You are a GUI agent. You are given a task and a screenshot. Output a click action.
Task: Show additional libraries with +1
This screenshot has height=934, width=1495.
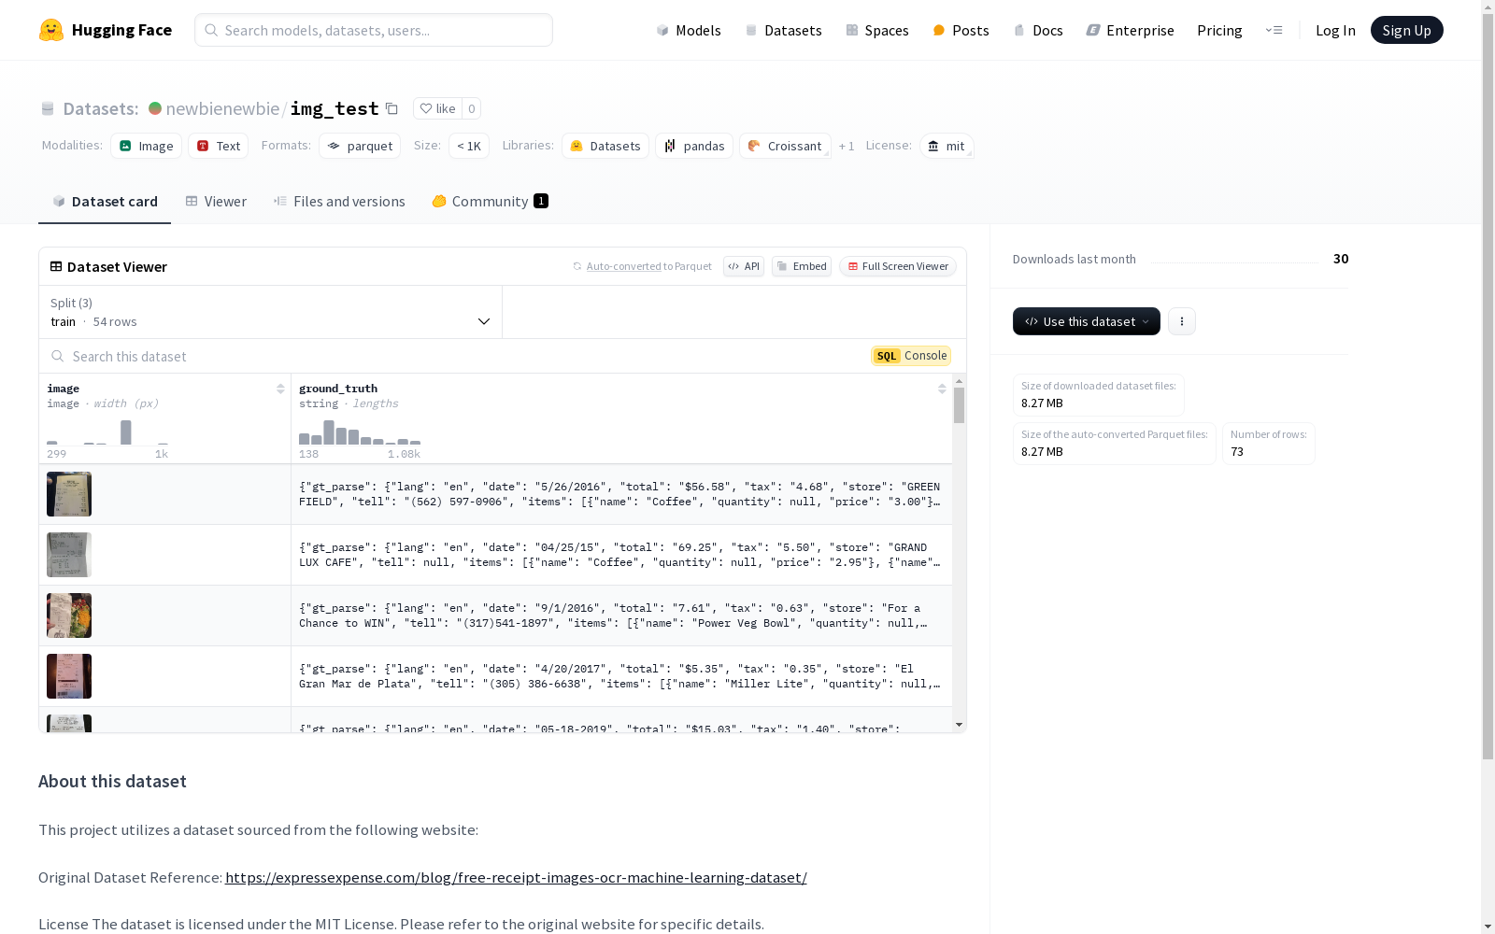pos(847,147)
